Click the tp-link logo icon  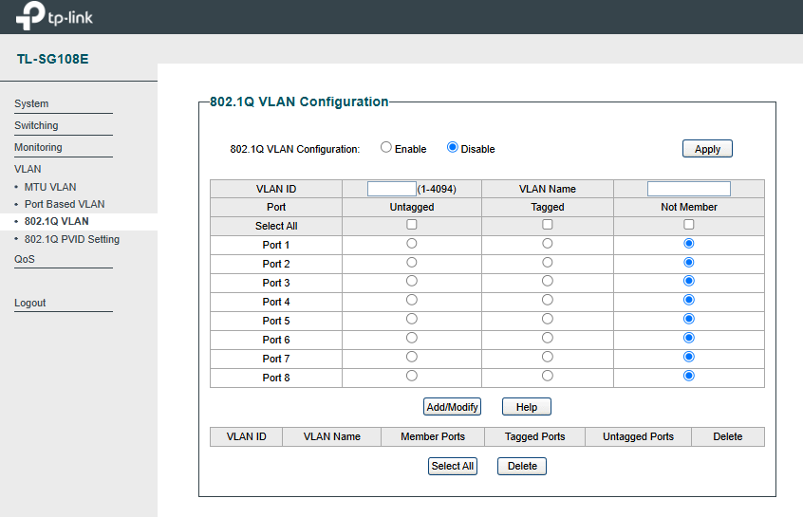30,15
